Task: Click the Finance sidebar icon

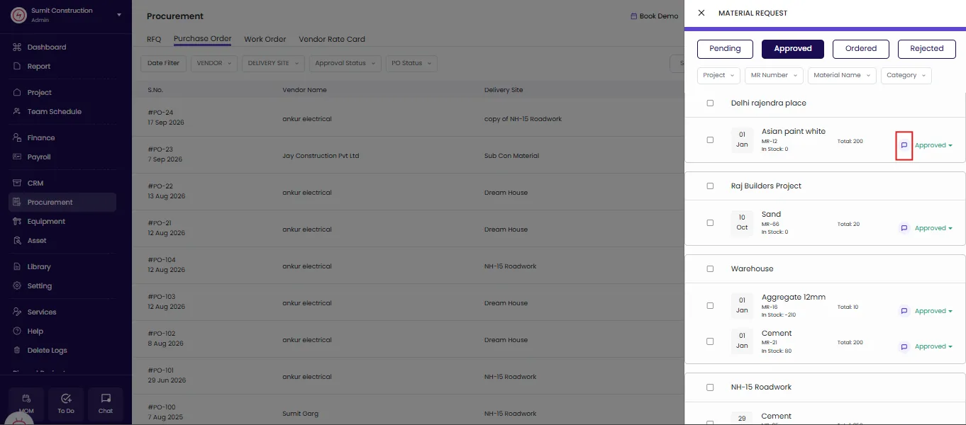Action: (x=18, y=138)
